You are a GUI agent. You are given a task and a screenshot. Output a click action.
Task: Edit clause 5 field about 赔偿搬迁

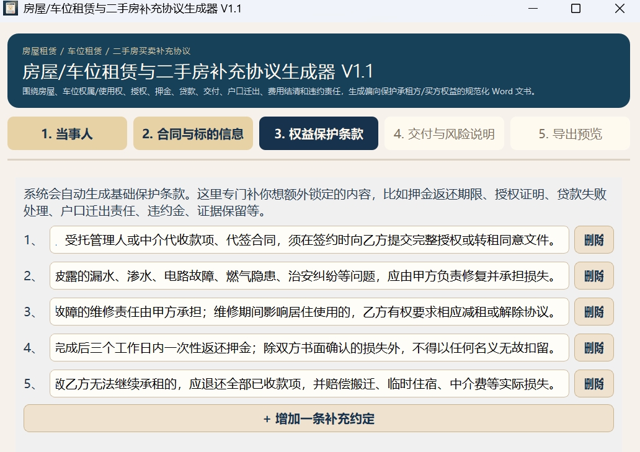coord(309,383)
